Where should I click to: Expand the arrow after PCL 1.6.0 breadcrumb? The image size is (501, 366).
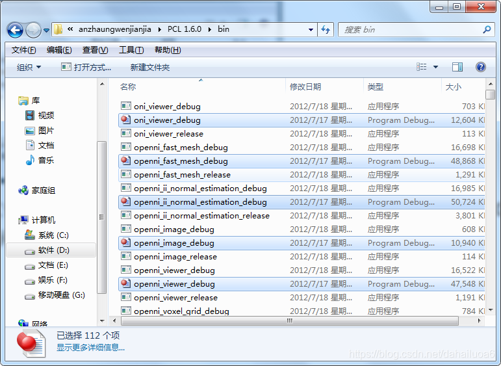click(210, 29)
